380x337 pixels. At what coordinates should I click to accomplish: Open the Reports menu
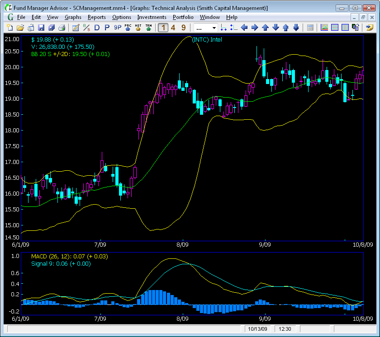point(97,17)
